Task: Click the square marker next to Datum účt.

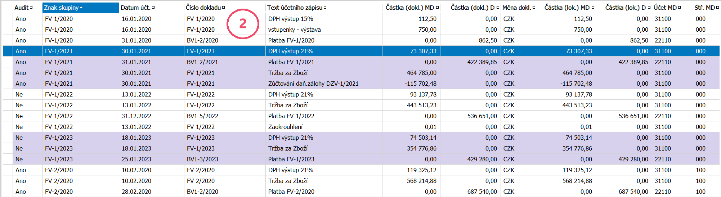Action: pos(153,8)
